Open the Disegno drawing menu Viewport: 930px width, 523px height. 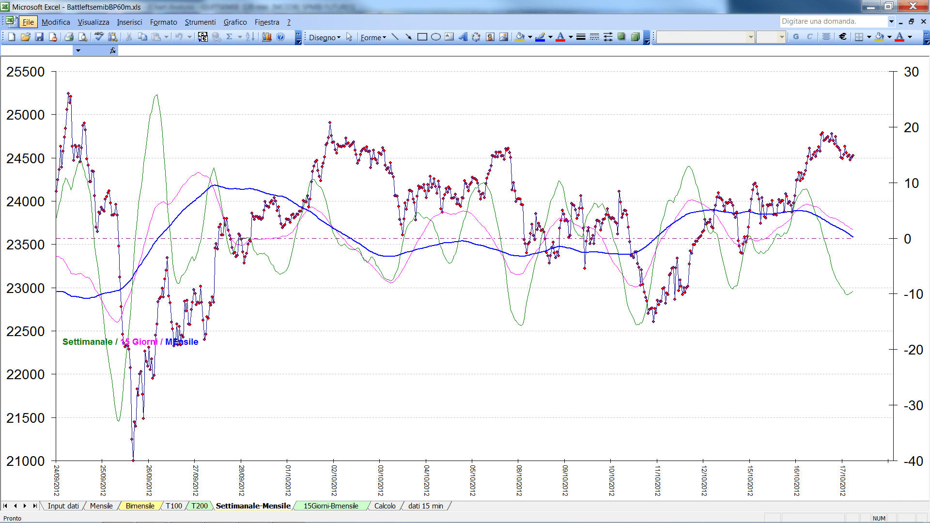pos(325,37)
